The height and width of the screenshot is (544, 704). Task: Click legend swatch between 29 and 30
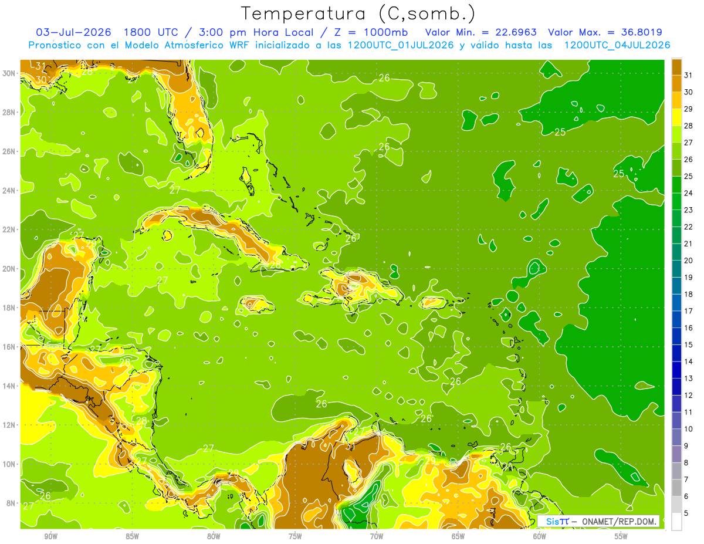[676, 101]
